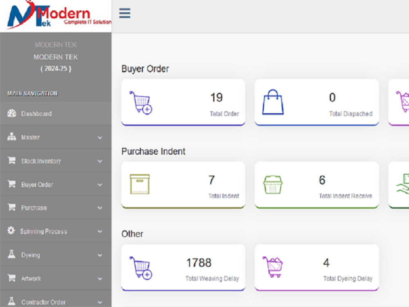Click the Purchase cart icon in sidebar
The image size is (409, 307).
click(x=11, y=207)
